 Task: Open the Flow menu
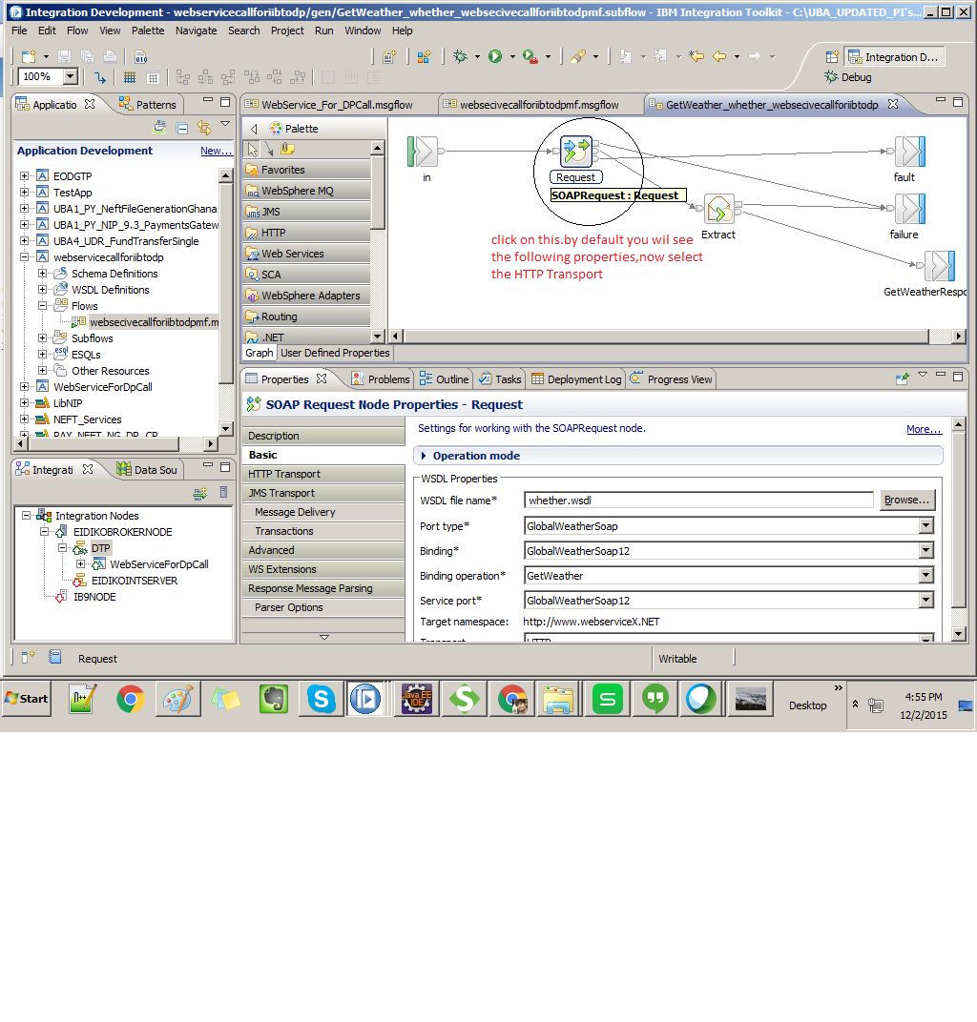78,31
